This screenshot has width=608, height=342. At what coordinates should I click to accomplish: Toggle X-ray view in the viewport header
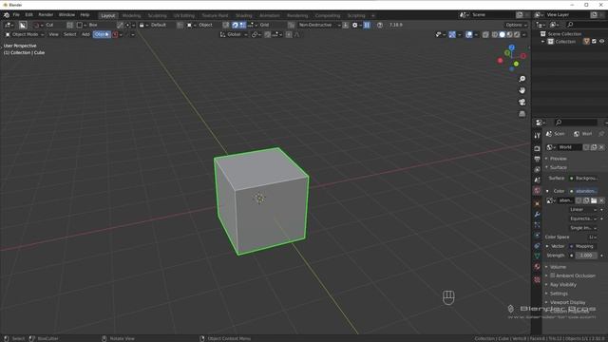click(485, 34)
